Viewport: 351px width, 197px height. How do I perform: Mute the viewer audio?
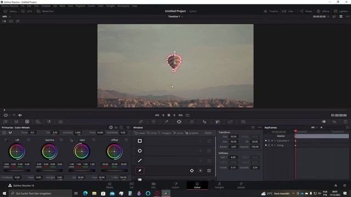20,115
